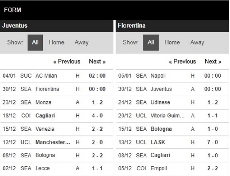Screen dimensions: 230x176
Task: Open Fiorentina match against Napoli
Action: coord(172,76)
